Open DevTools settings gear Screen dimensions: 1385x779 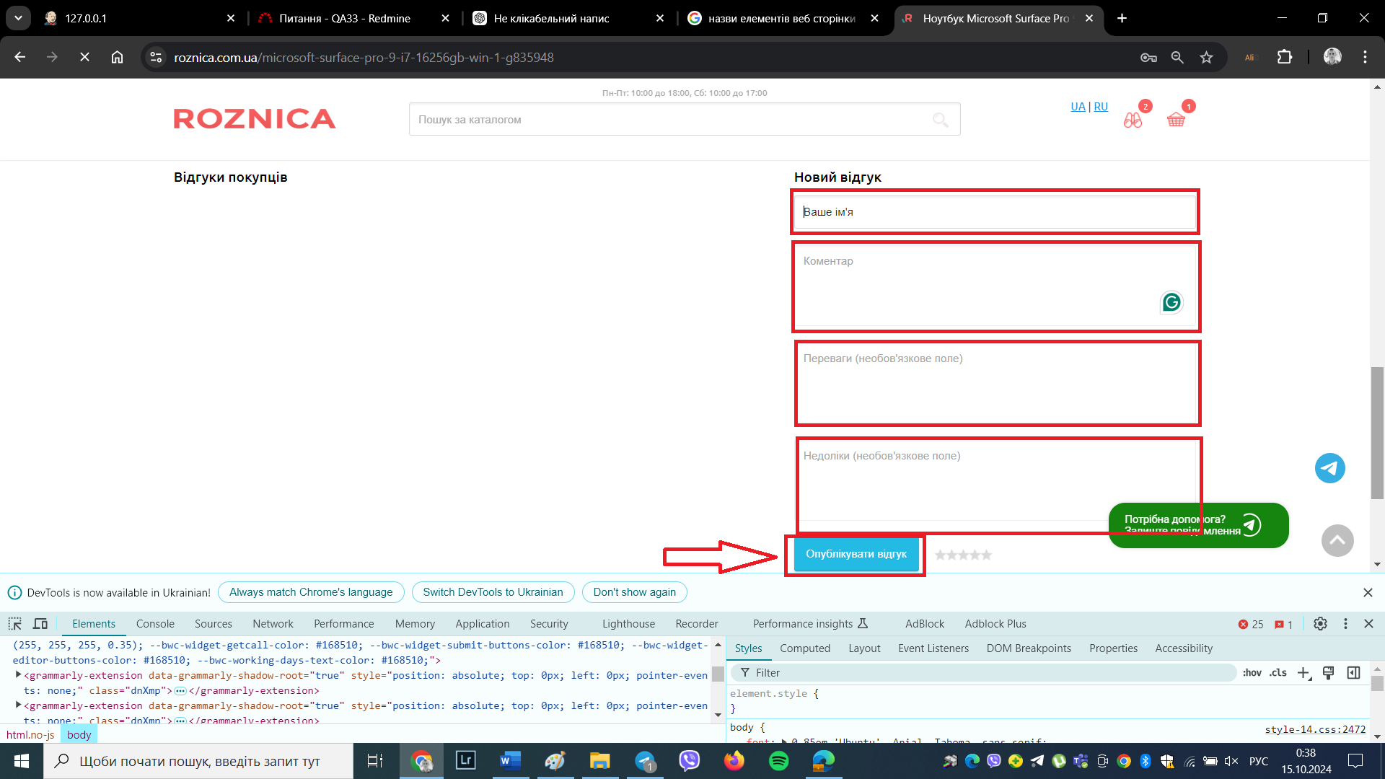(1320, 624)
